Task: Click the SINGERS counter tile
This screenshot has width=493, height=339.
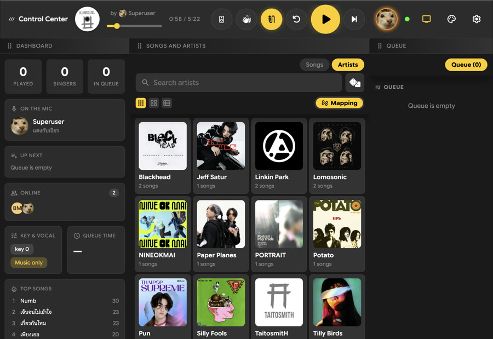Action: click(x=65, y=77)
